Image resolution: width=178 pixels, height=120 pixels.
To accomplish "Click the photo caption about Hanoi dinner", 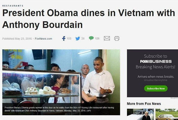I will coord(59,109).
